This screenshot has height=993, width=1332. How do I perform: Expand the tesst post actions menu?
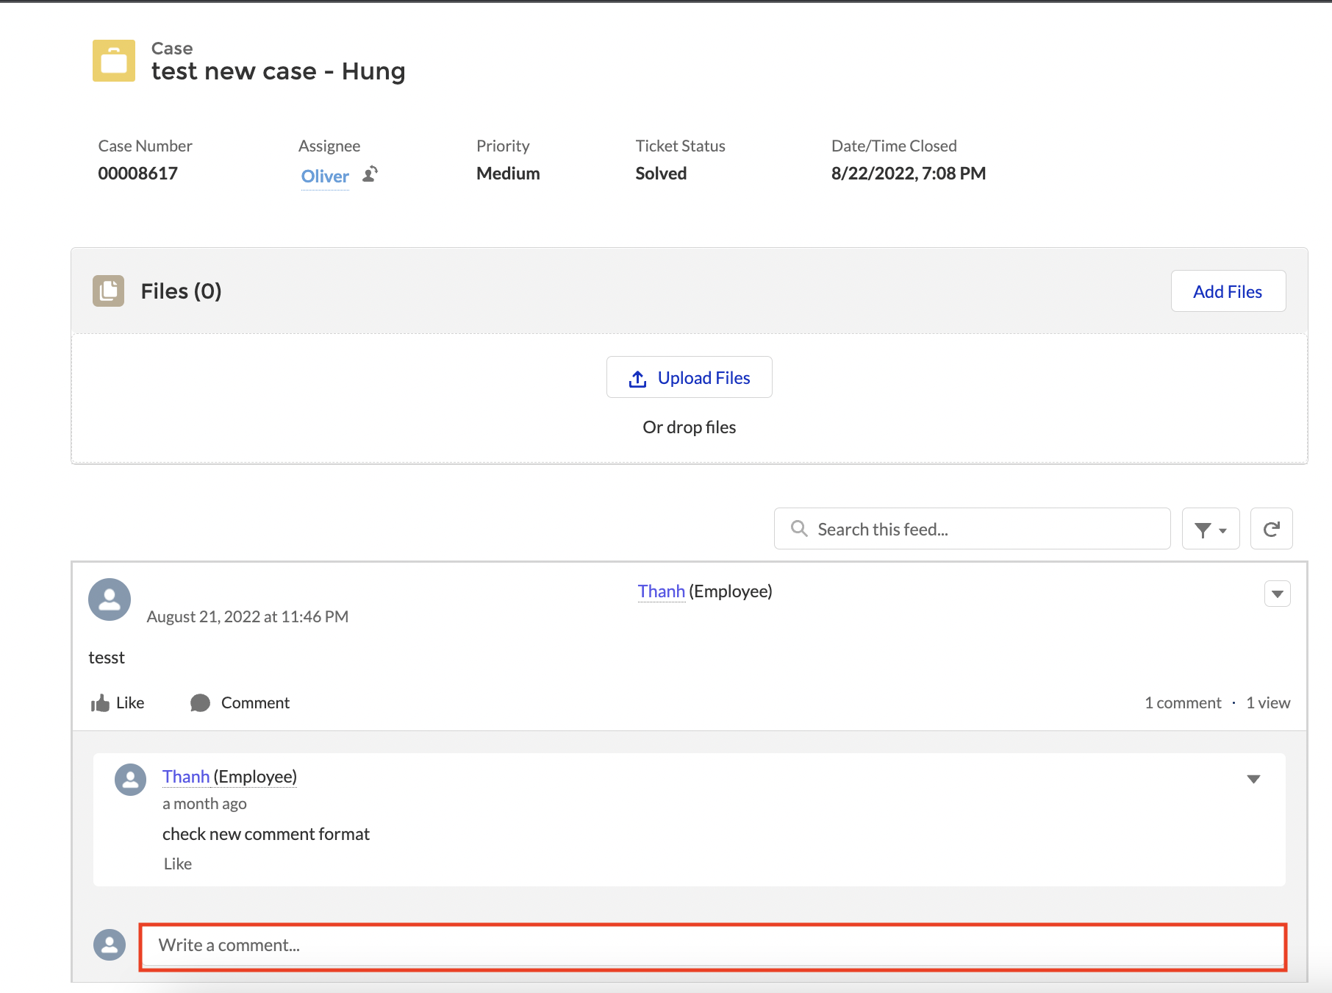(1277, 594)
